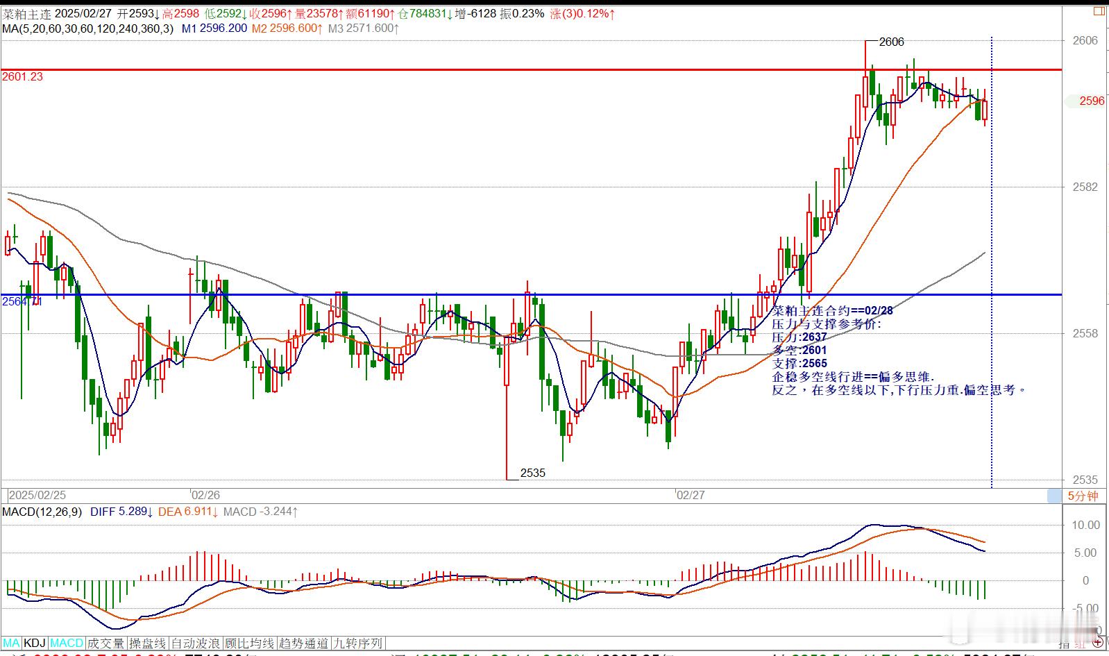Click the 多空:2601 annotation line
The height and width of the screenshot is (656, 1109).
point(799,351)
